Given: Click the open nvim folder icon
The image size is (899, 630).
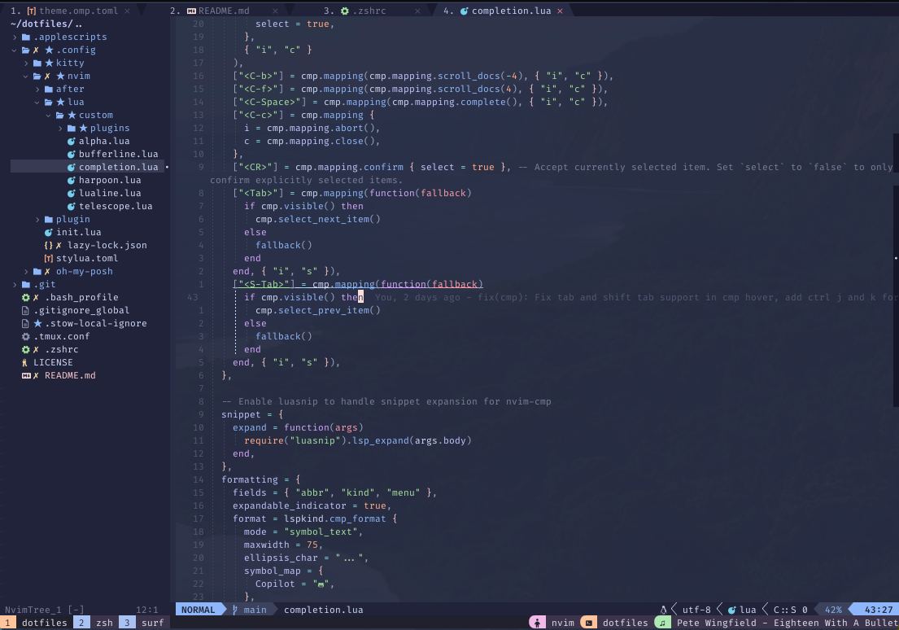Looking at the screenshot, I should coord(37,76).
